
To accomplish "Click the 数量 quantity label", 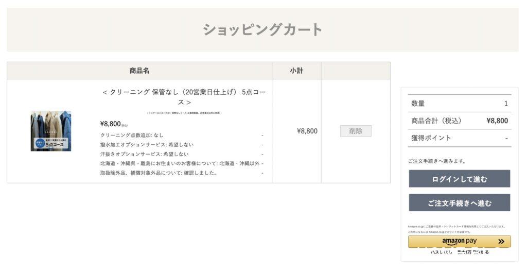I will coord(418,103).
